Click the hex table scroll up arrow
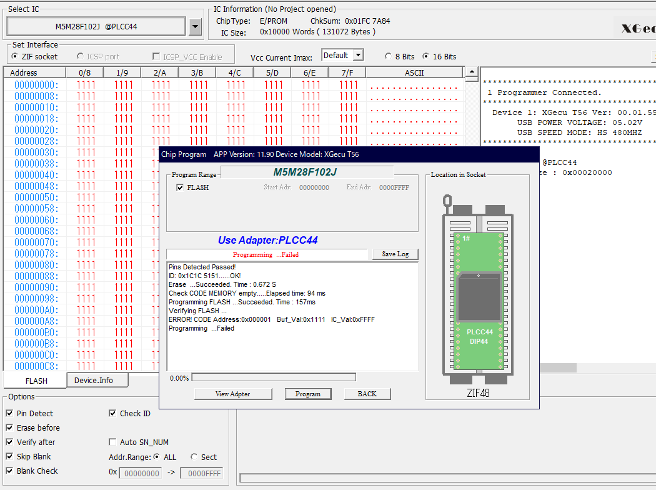 click(472, 72)
